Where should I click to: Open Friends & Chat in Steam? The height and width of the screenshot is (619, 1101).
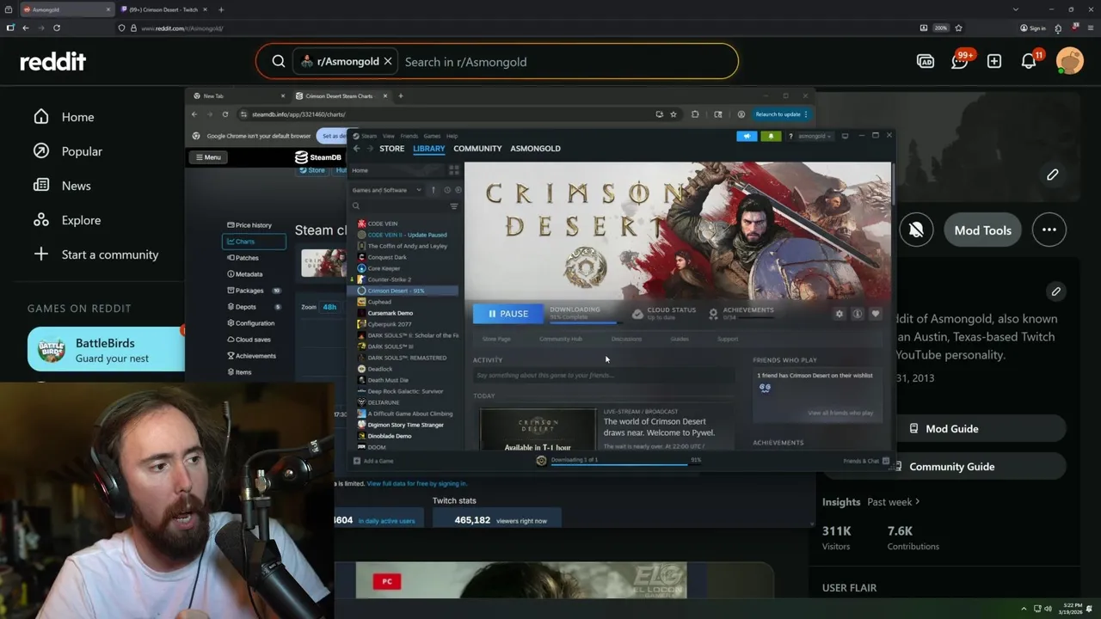click(866, 461)
